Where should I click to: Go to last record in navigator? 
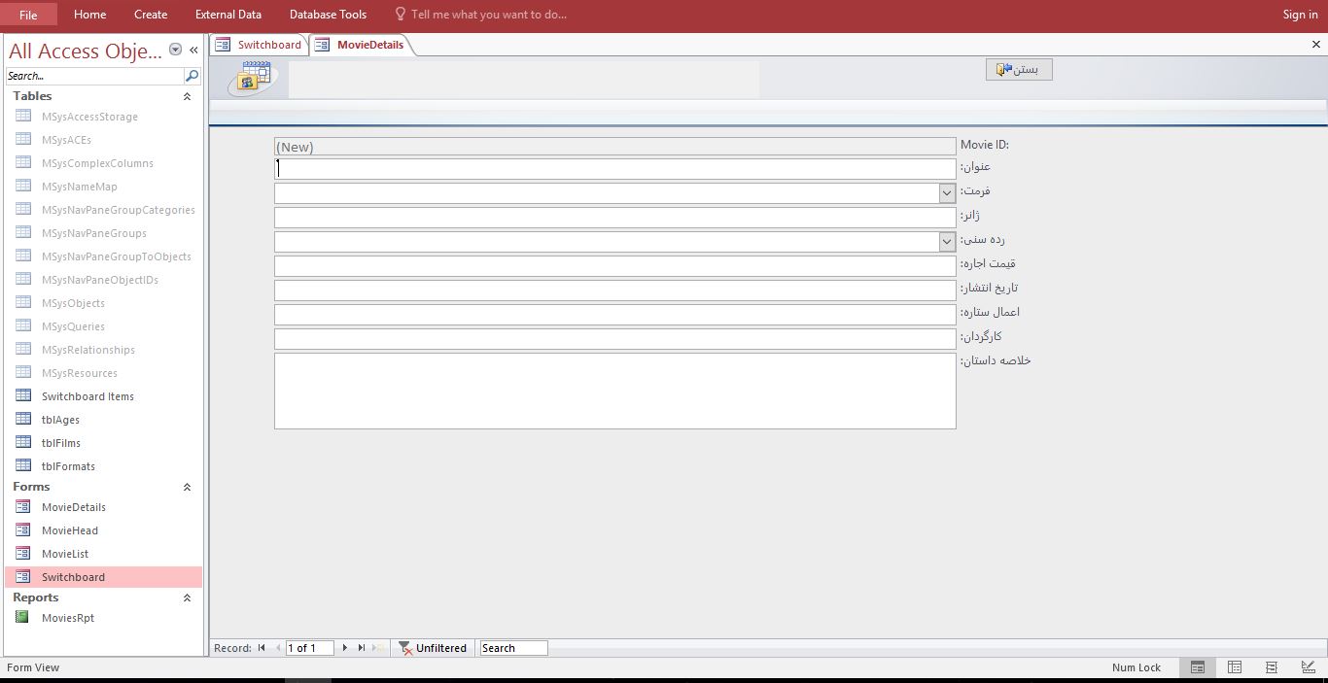(x=362, y=648)
